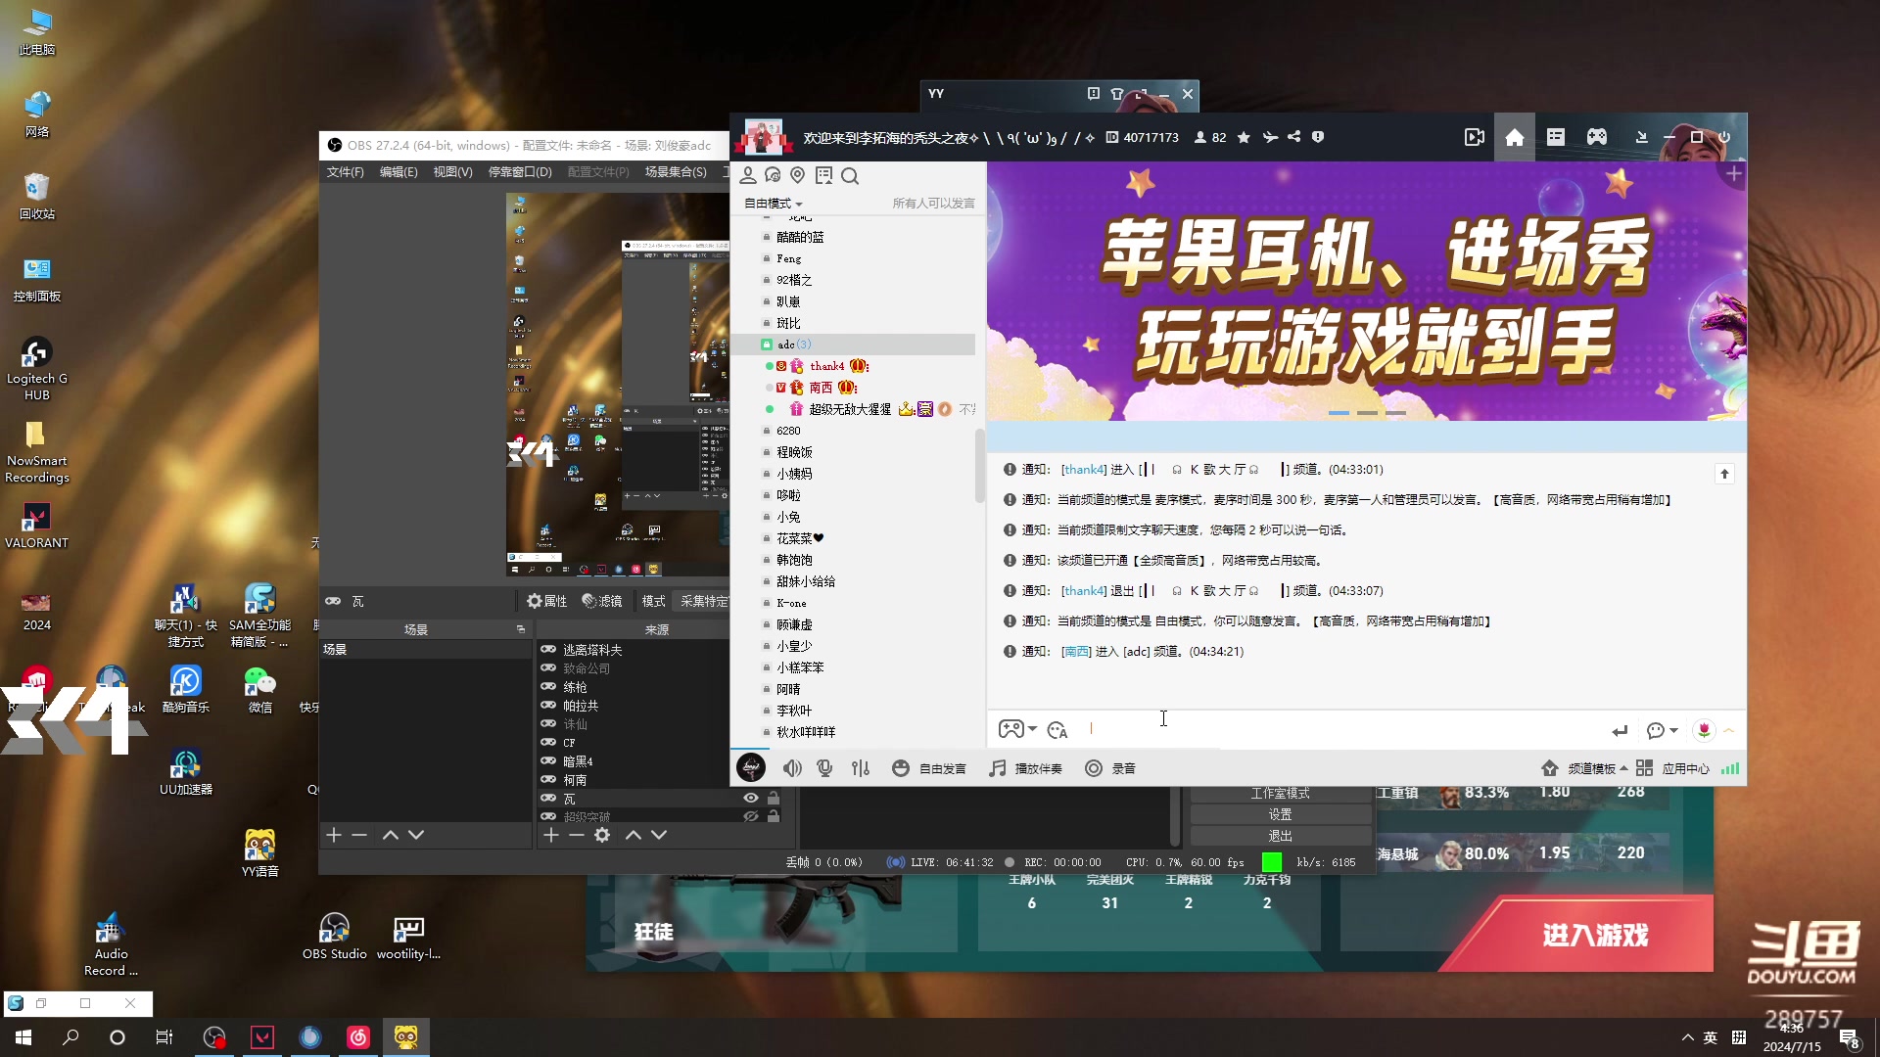The height and width of the screenshot is (1057, 1880).
Task: Click the microphone icon in YY bottom bar
Action: point(824,768)
